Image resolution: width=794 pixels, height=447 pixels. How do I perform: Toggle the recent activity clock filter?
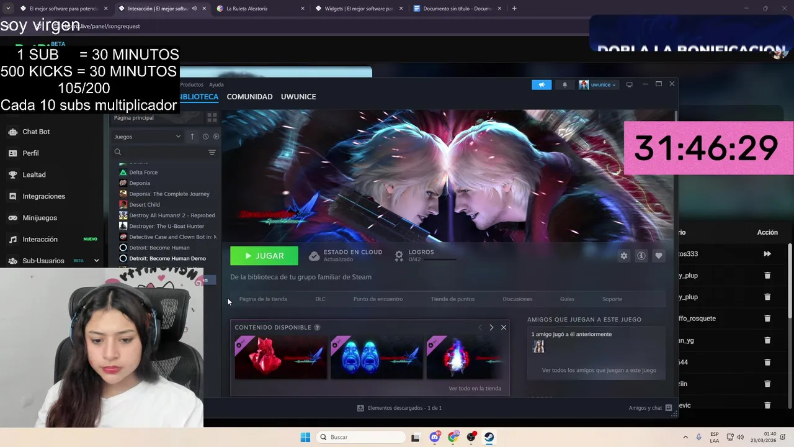(x=205, y=137)
